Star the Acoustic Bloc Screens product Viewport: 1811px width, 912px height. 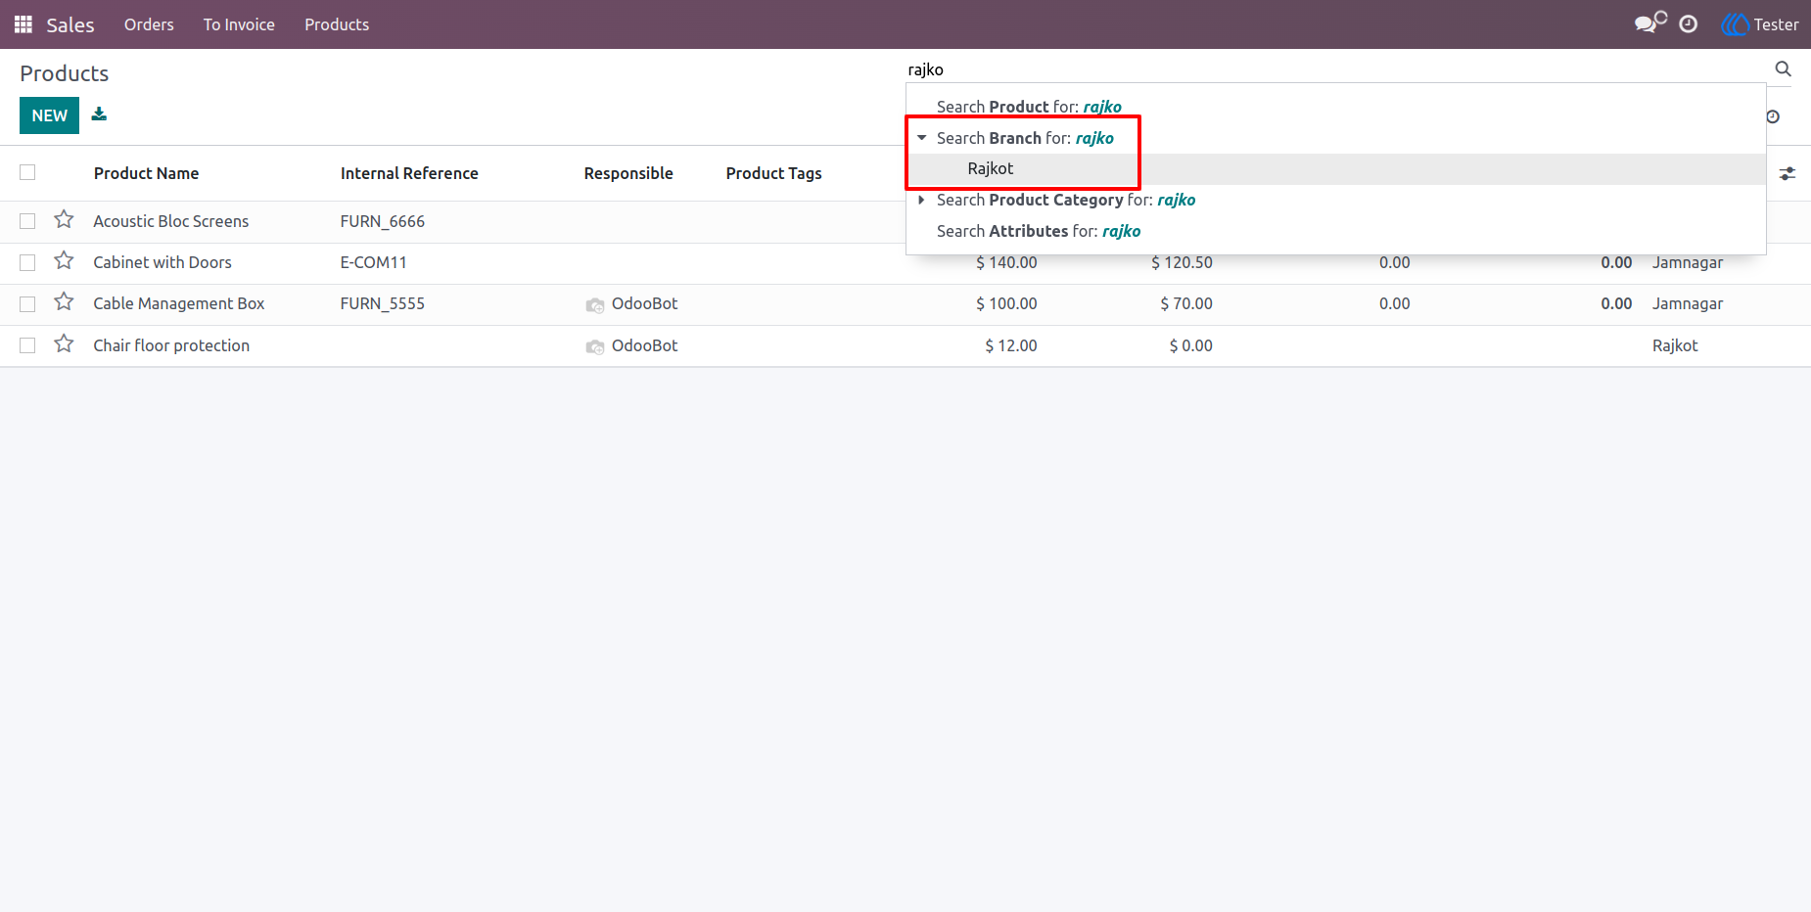[64, 220]
